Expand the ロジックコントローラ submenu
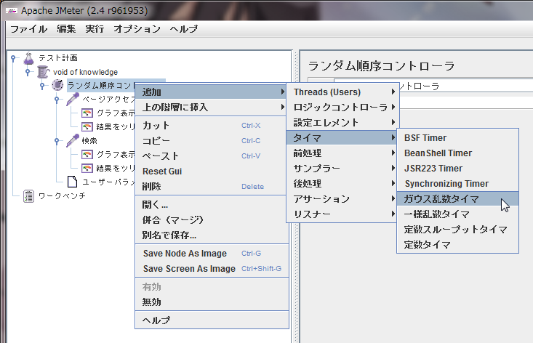This screenshot has height=343, width=533. coord(342,108)
